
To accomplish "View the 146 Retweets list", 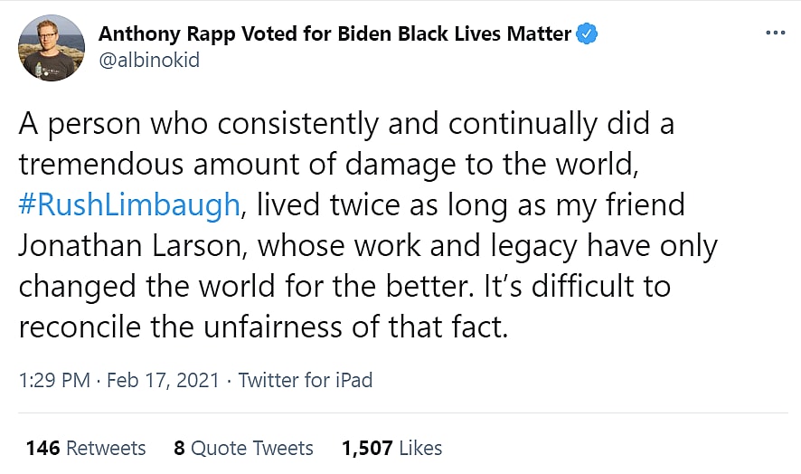I will [x=86, y=448].
